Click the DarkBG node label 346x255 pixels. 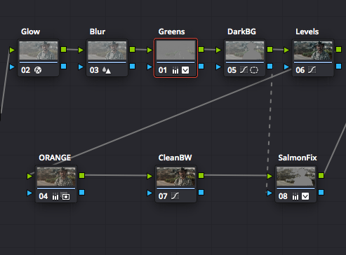click(x=241, y=32)
